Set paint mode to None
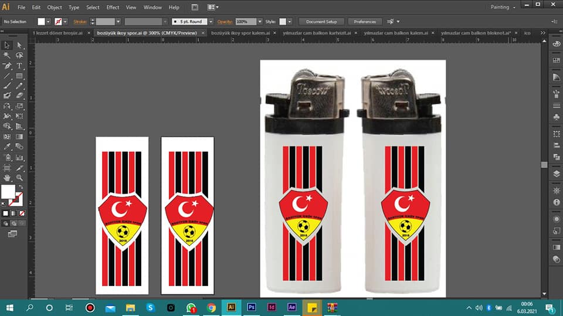This screenshot has width=563, height=316. (x=22, y=213)
